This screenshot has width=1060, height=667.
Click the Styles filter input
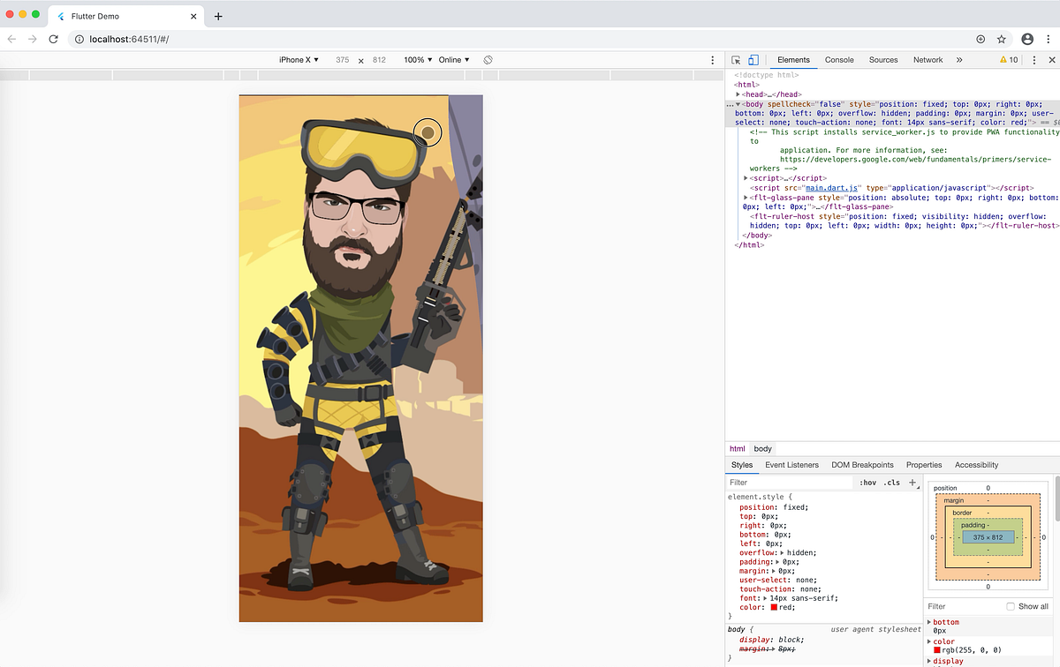791,483
